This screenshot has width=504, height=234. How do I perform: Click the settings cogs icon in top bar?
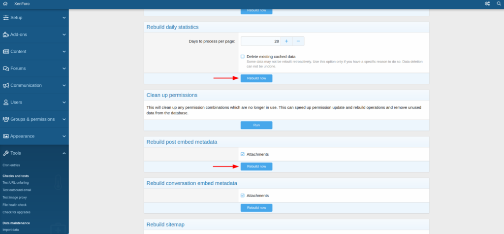pyautogui.click(x=487, y=3)
